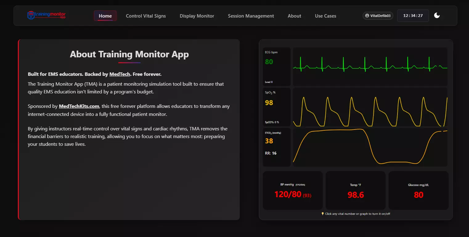Click the ECG bpm label
The width and height of the screenshot is (469, 237).
(271, 52)
